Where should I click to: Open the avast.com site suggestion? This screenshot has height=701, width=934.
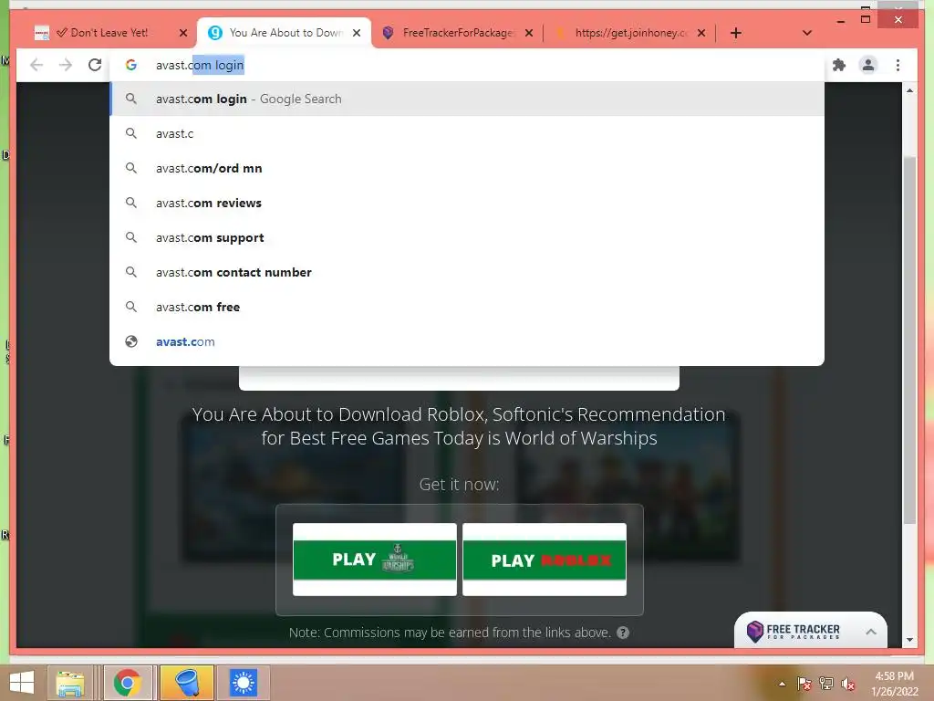point(467,341)
